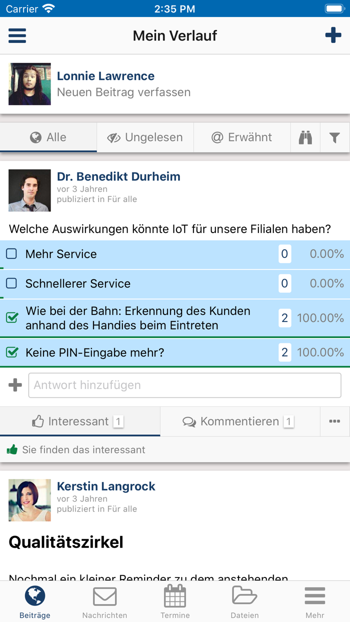
Task: Focus the Antwort hinzufügen input field
Action: pos(184,385)
